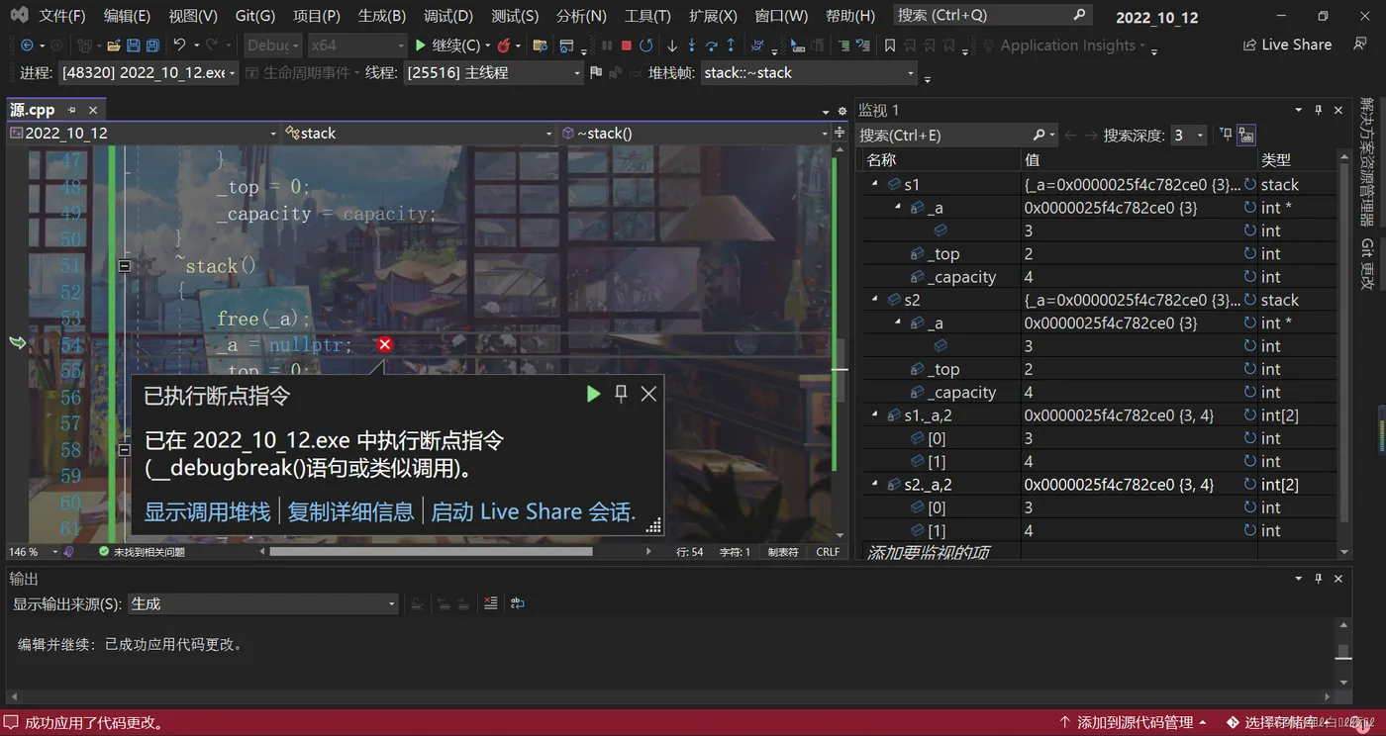Click 选择存储库 in the status bar
Viewport: 1386px width, 736px height.
point(1281,723)
